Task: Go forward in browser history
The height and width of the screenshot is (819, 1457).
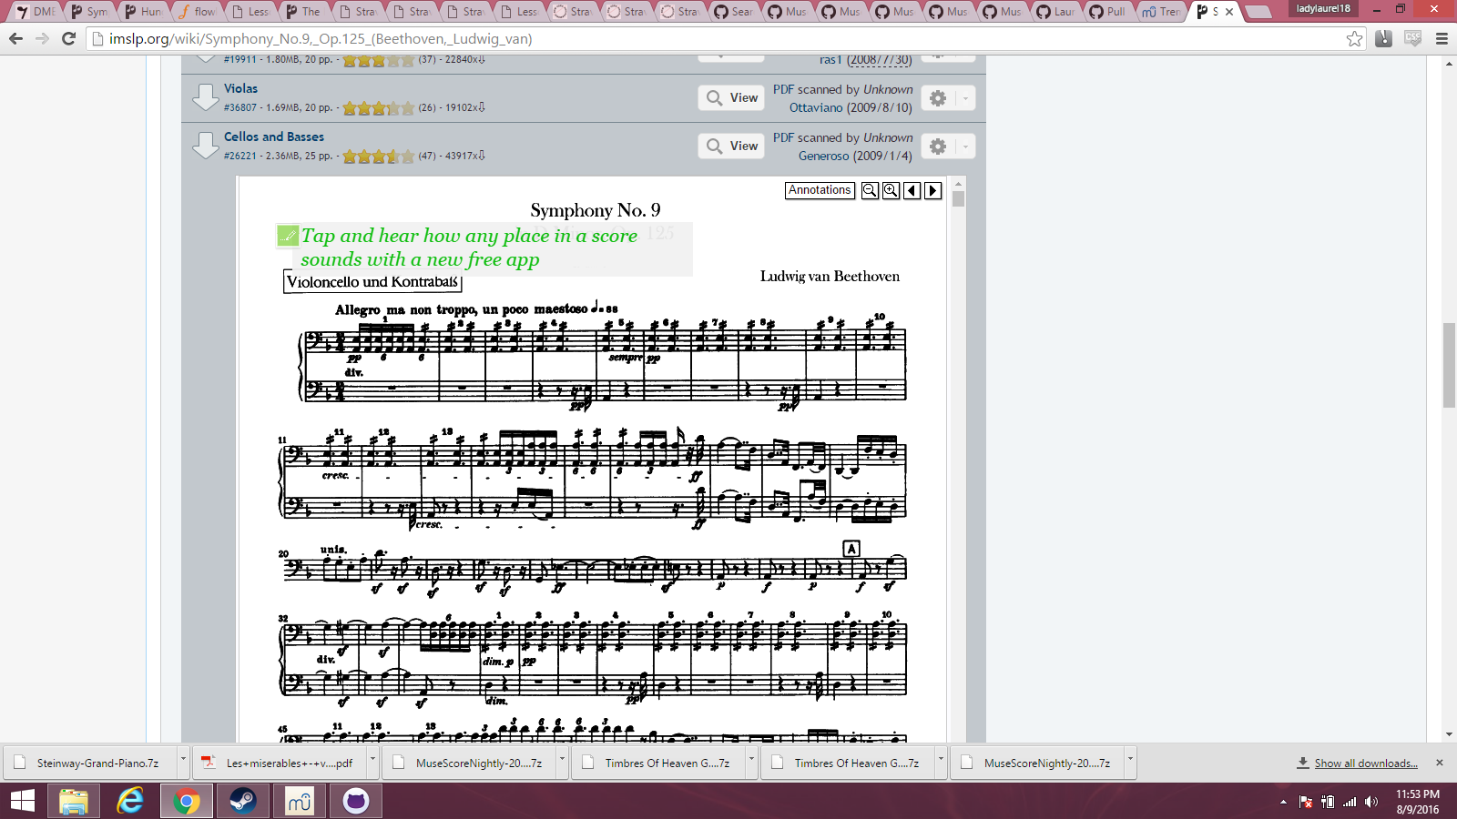Action: coord(42,38)
